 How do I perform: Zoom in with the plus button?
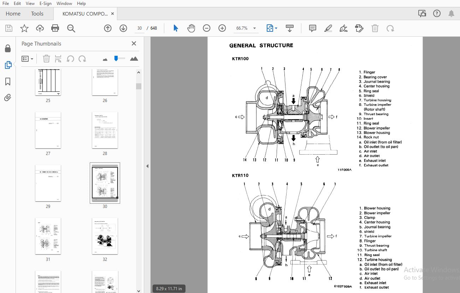222,28
